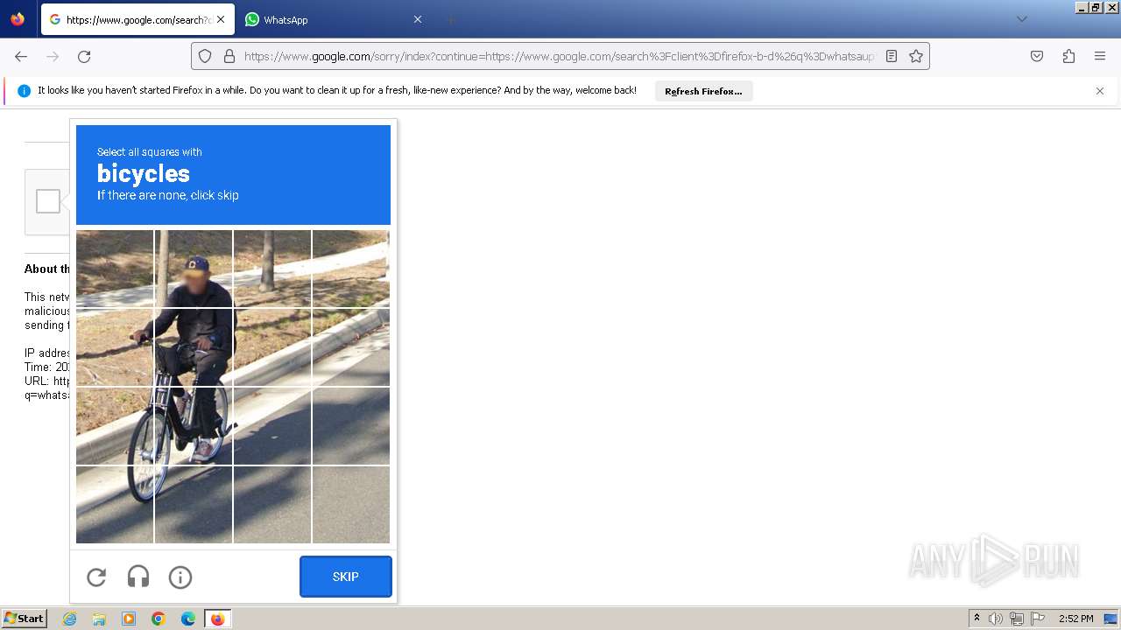Select the Google search tab
The width and height of the screenshot is (1121, 630).
click(137, 19)
